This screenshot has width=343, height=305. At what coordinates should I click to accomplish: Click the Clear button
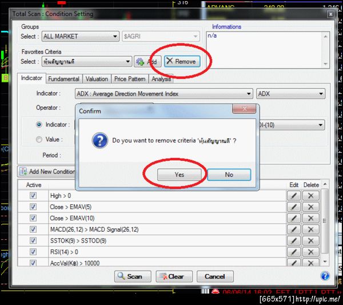pos(174,276)
